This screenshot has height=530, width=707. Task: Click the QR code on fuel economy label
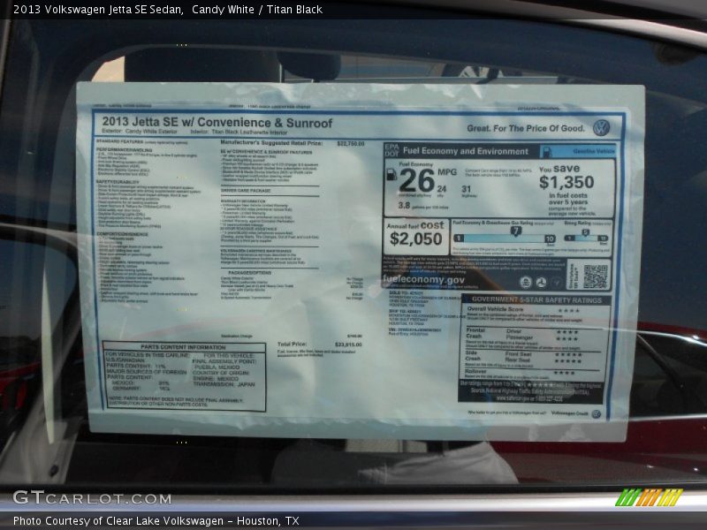pyautogui.click(x=596, y=276)
